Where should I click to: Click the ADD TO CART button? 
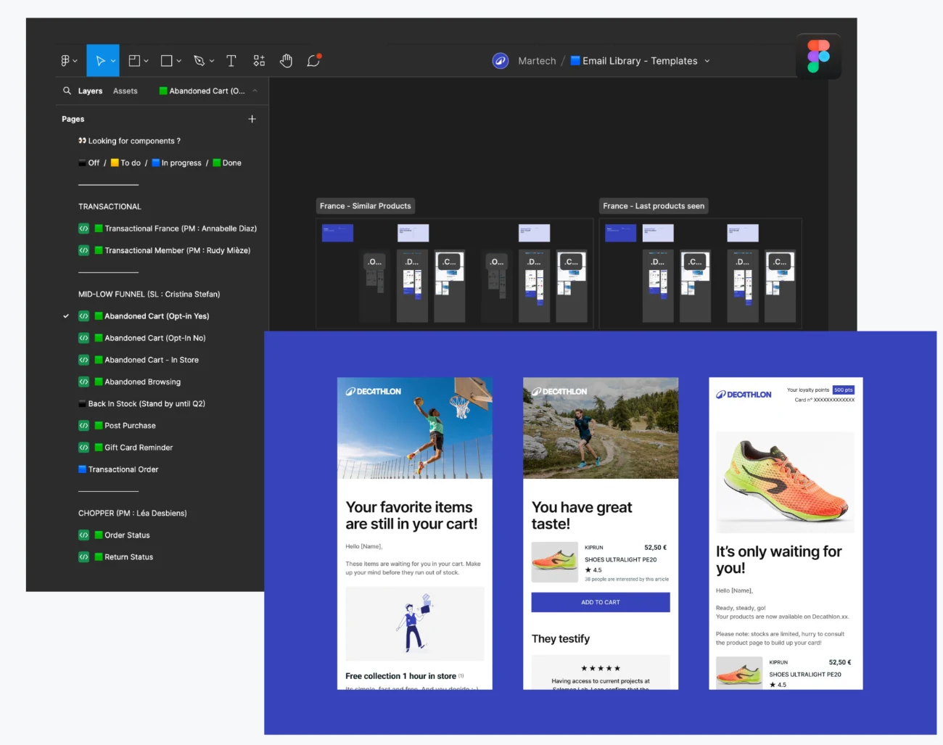pos(601,602)
